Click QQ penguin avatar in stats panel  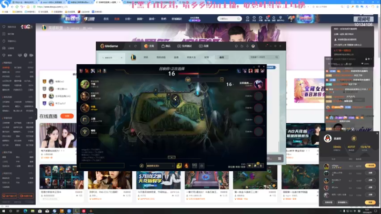328,138
